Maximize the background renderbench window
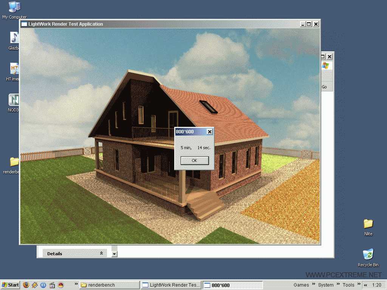This screenshot has height=290, width=387. pos(323,57)
